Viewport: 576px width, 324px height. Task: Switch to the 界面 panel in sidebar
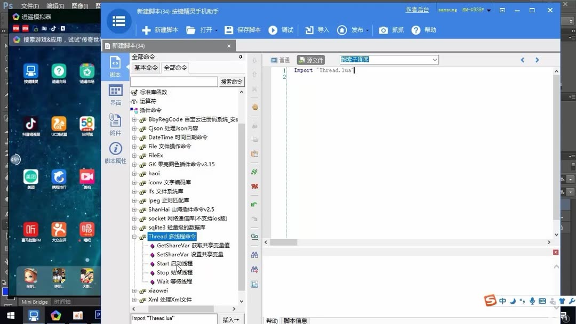coord(115,94)
